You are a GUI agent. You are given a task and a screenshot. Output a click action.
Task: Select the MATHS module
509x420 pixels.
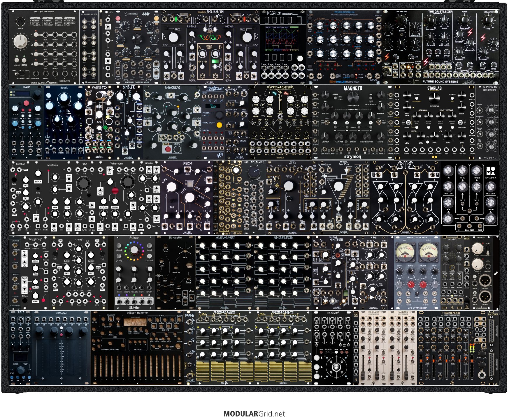[79, 273]
